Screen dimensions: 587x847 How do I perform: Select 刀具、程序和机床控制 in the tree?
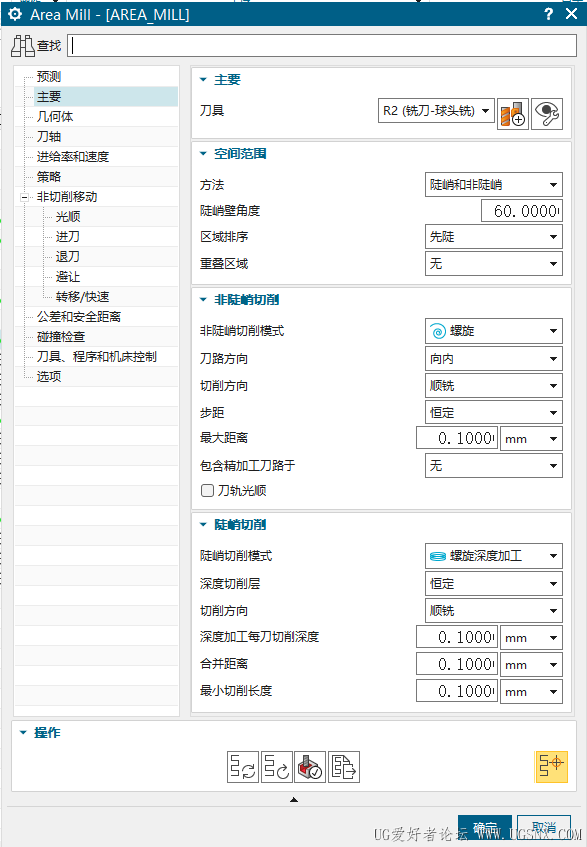(96, 357)
